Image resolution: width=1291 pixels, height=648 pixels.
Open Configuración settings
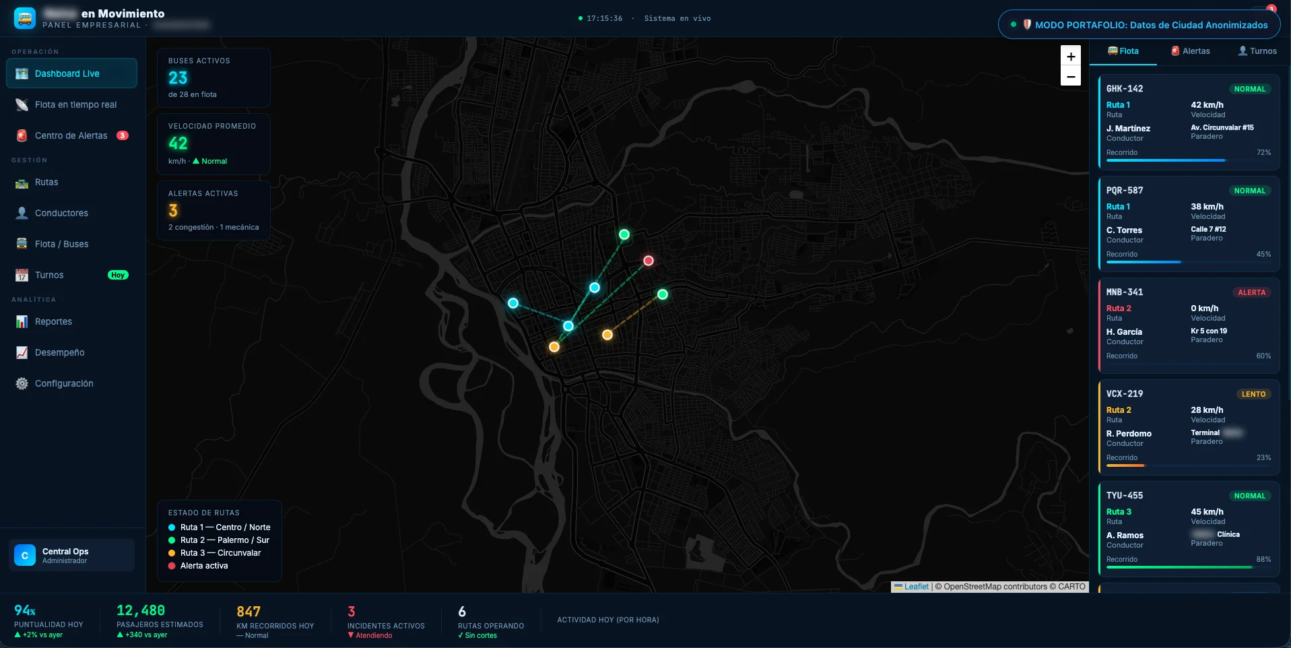71,383
